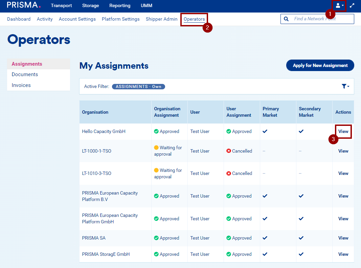Click the magnifier icon in search box
361x268 pixels.
(x=286, y=19)
